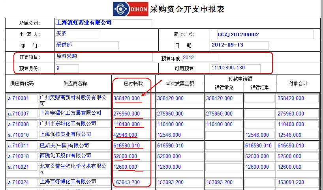The width and height of the screenshot is (323, 190).
Task: Click 银行承兑 field for a.710008
Action: 224,125
